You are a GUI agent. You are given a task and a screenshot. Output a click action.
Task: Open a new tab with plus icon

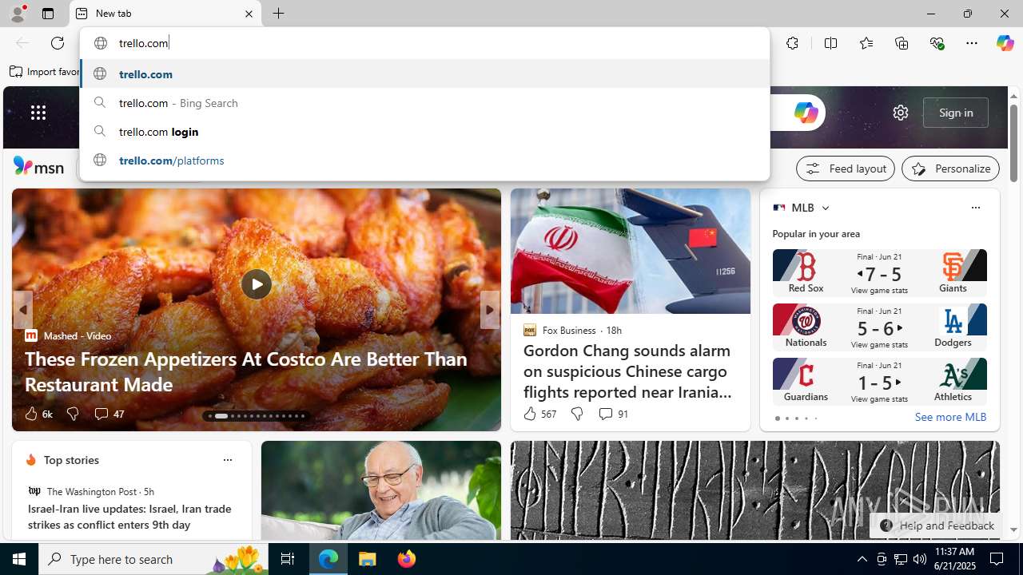coord(279,14)
